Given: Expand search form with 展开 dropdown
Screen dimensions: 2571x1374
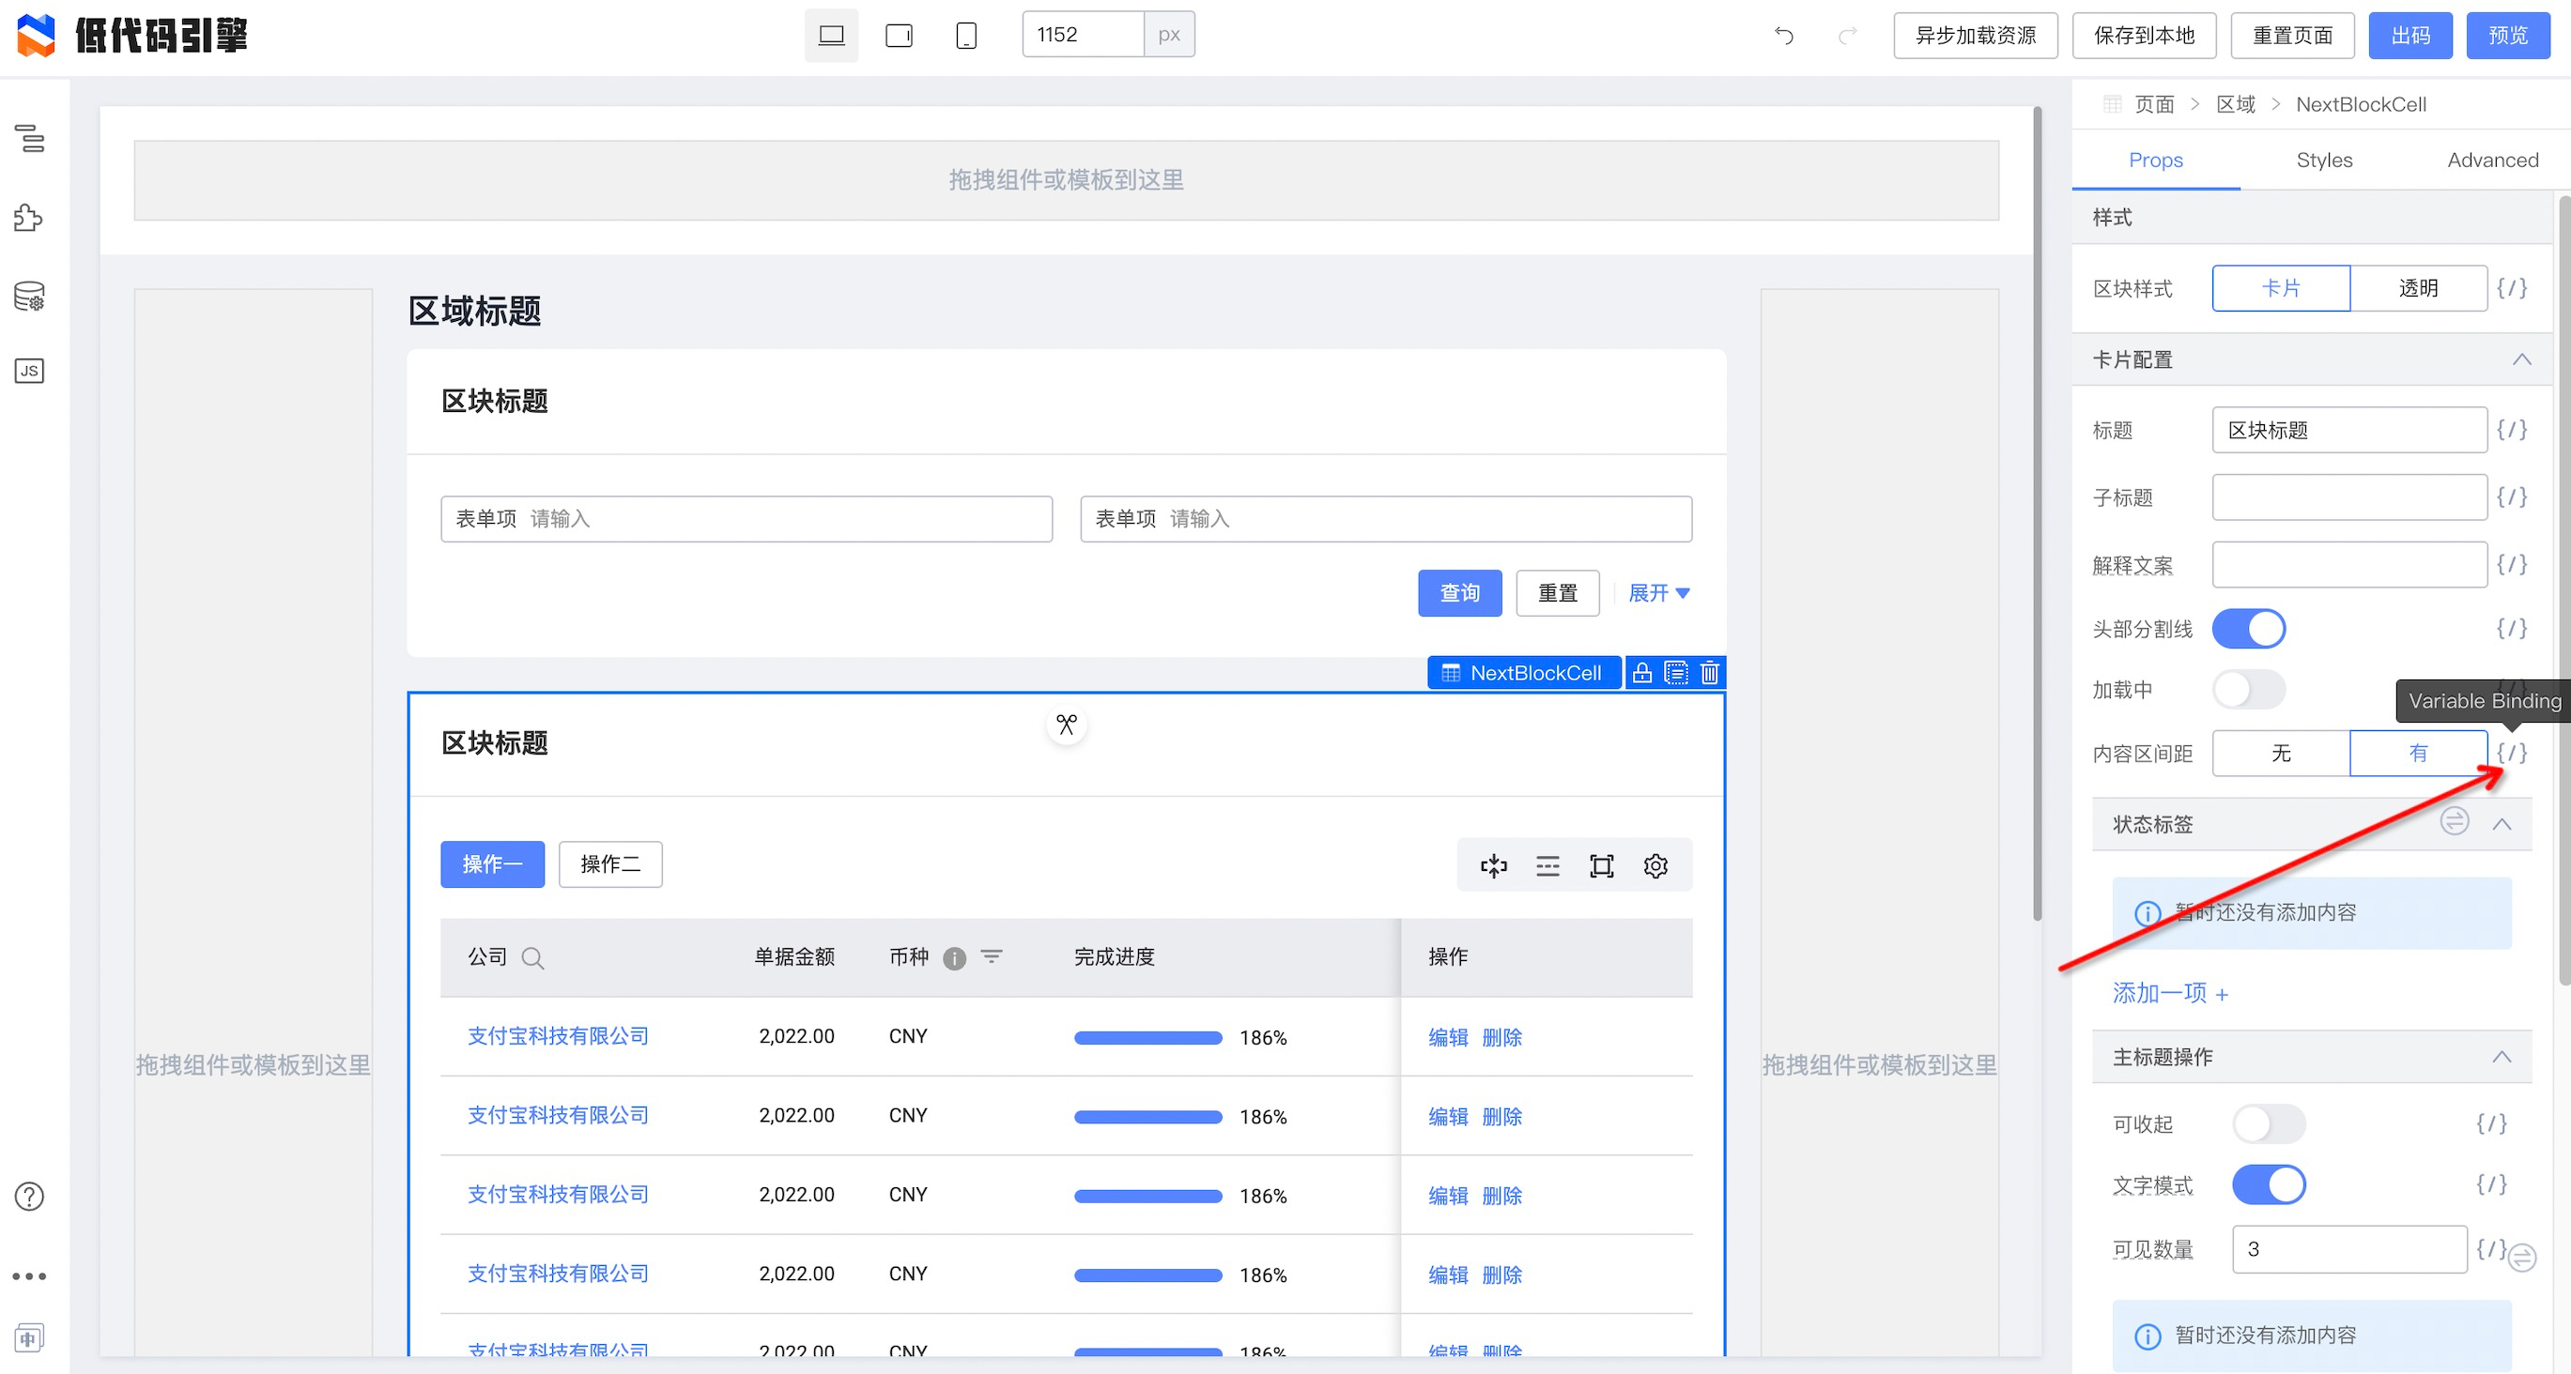Looking at the screenshot, I should pyautogui.click(x=1657, y=594).
